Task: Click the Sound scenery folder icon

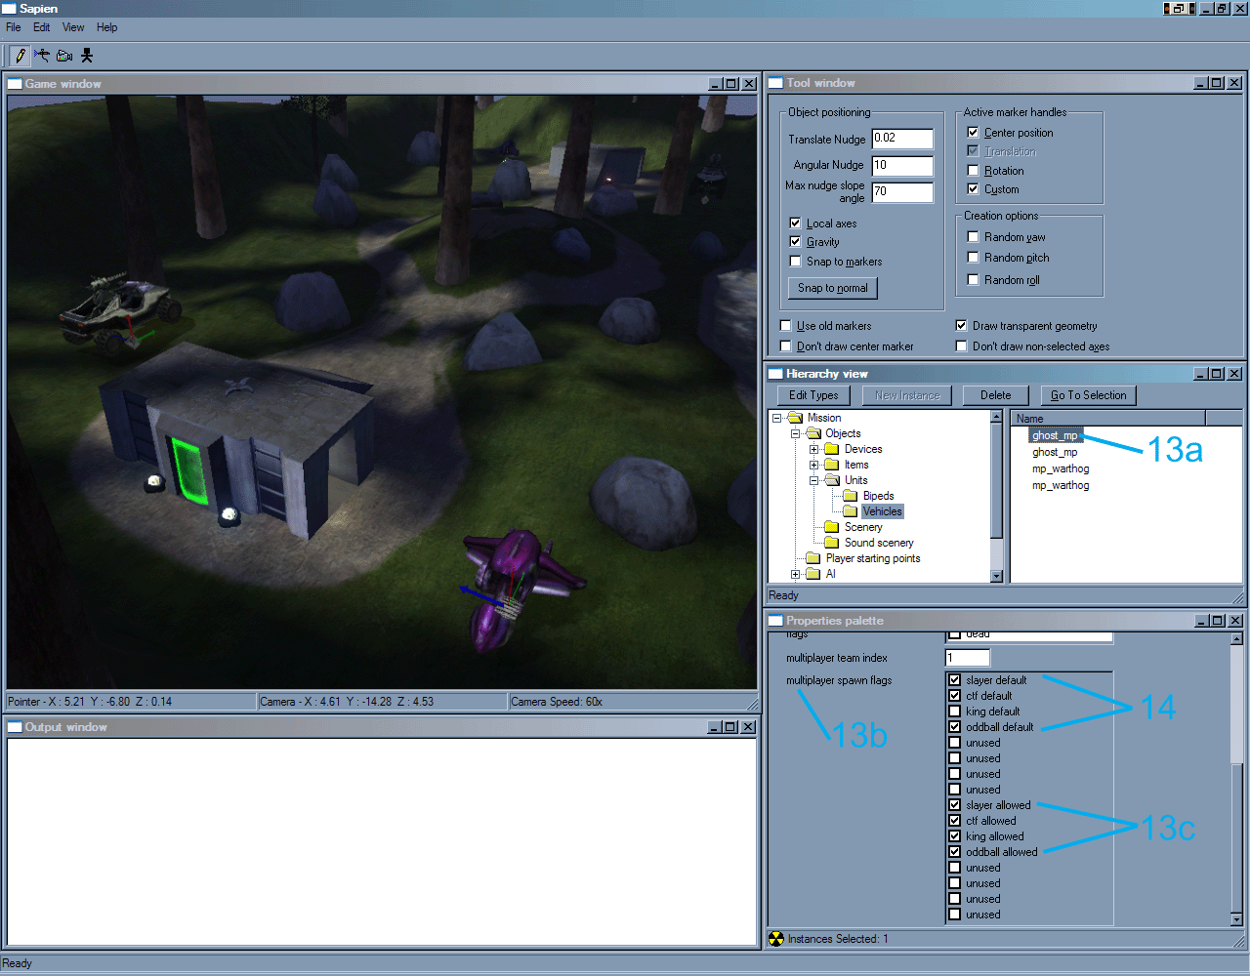Action: (832, 543)
